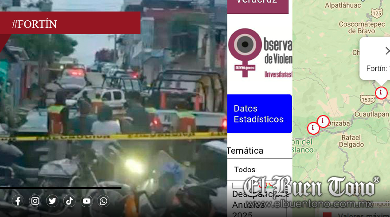Click the leftmost red circle map marker
The image size is (390, 217).
coord(313,128)
